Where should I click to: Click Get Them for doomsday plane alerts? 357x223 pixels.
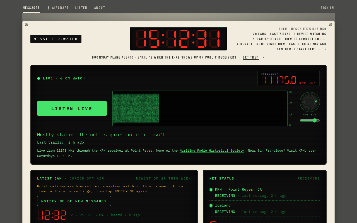251,57
